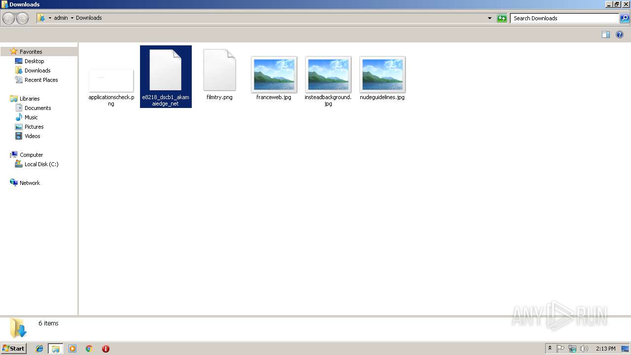Click the network status icon in the tray
The height and width of the screenshot is (355, 631).
point(572,349)
